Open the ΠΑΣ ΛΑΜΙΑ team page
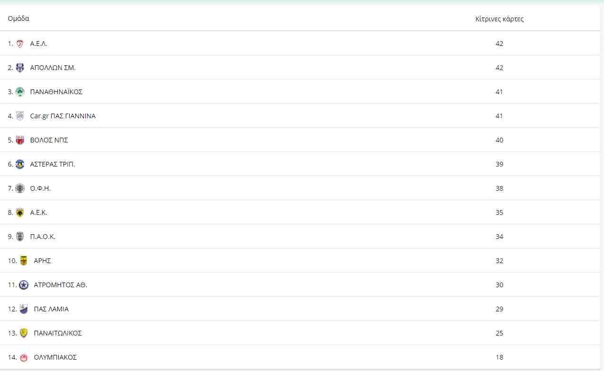This screenshot has height=371, width=604. tap(51, 309)
